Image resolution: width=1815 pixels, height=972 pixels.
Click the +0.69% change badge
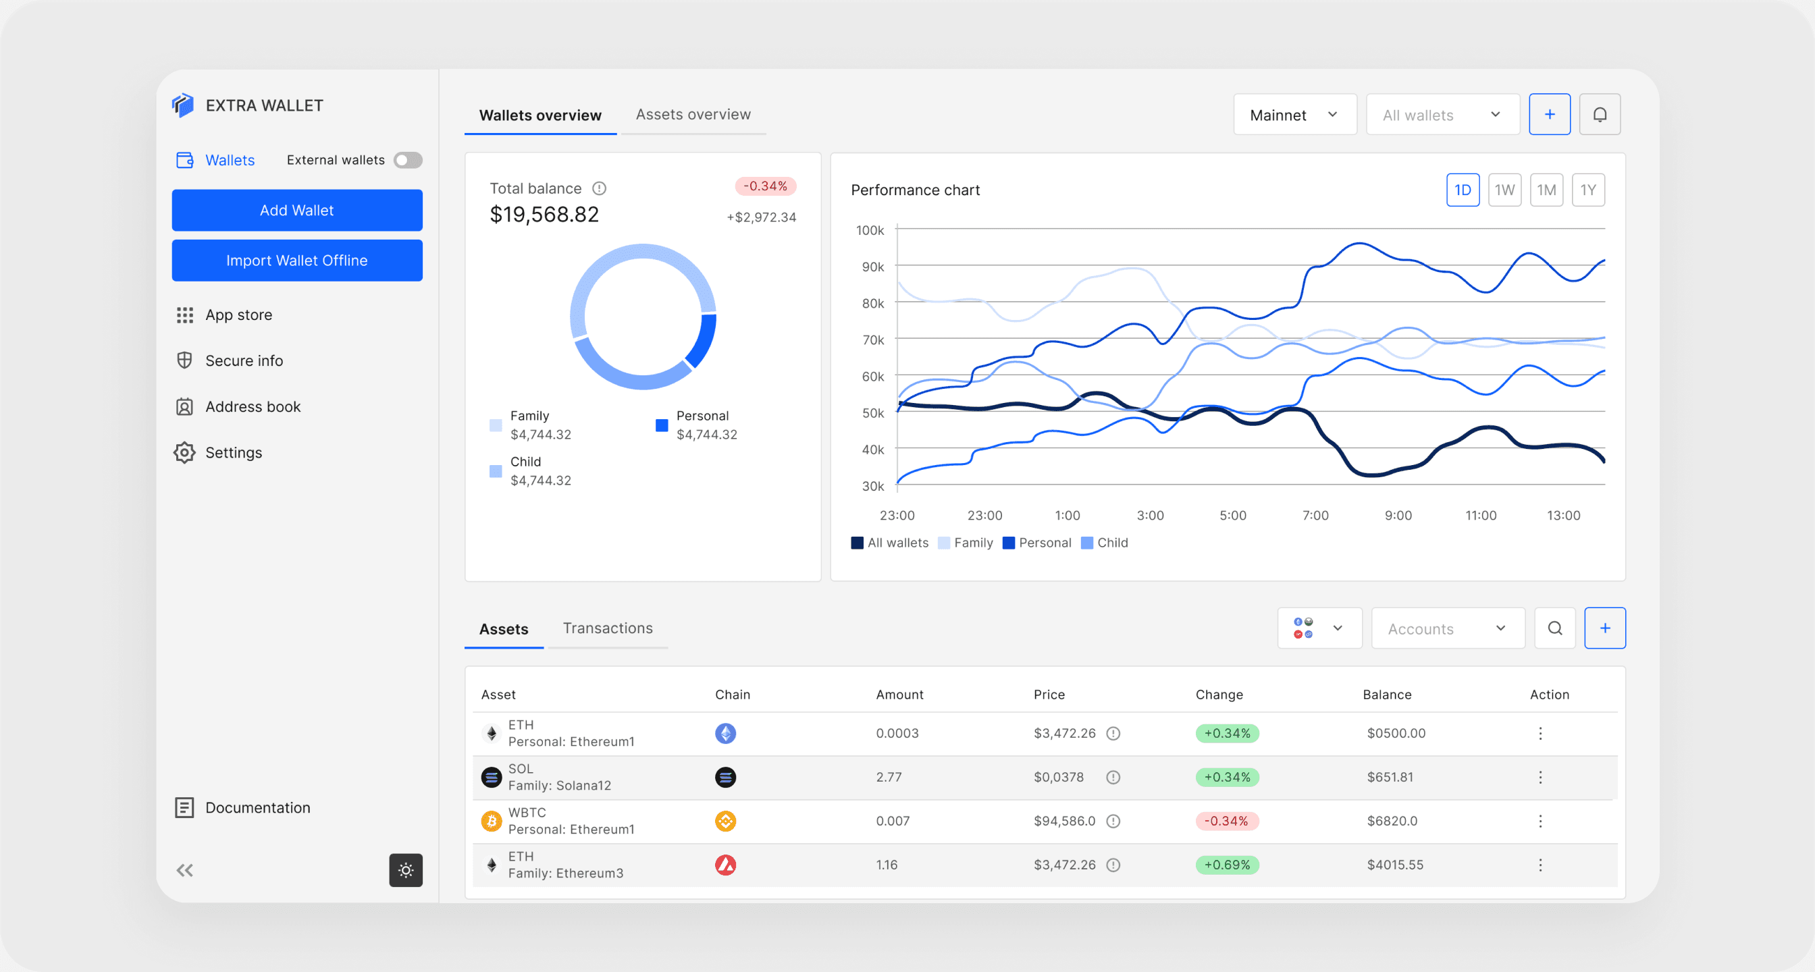point(1227,865)
